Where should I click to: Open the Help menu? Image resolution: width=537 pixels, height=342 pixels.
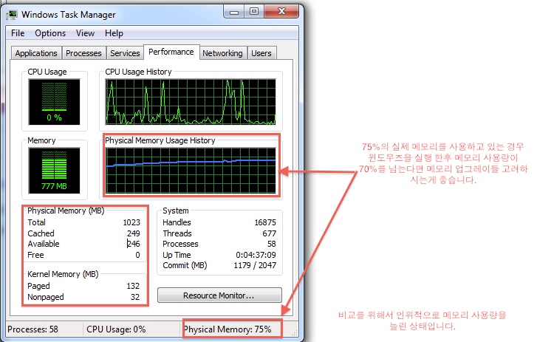tap(114, 33)
